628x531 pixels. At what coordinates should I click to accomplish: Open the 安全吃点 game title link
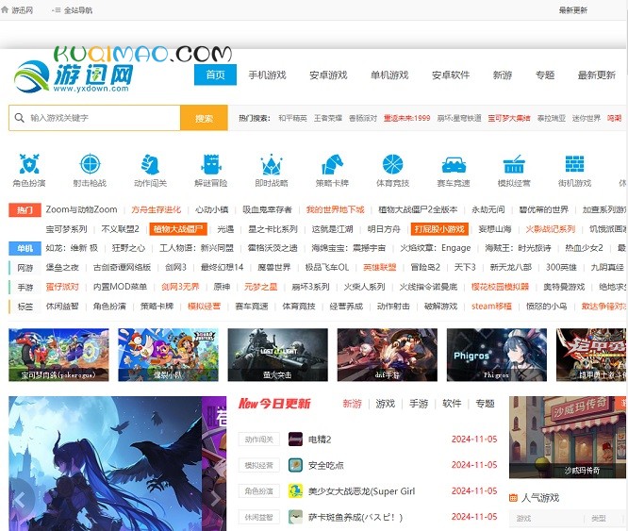coord(325,465)
